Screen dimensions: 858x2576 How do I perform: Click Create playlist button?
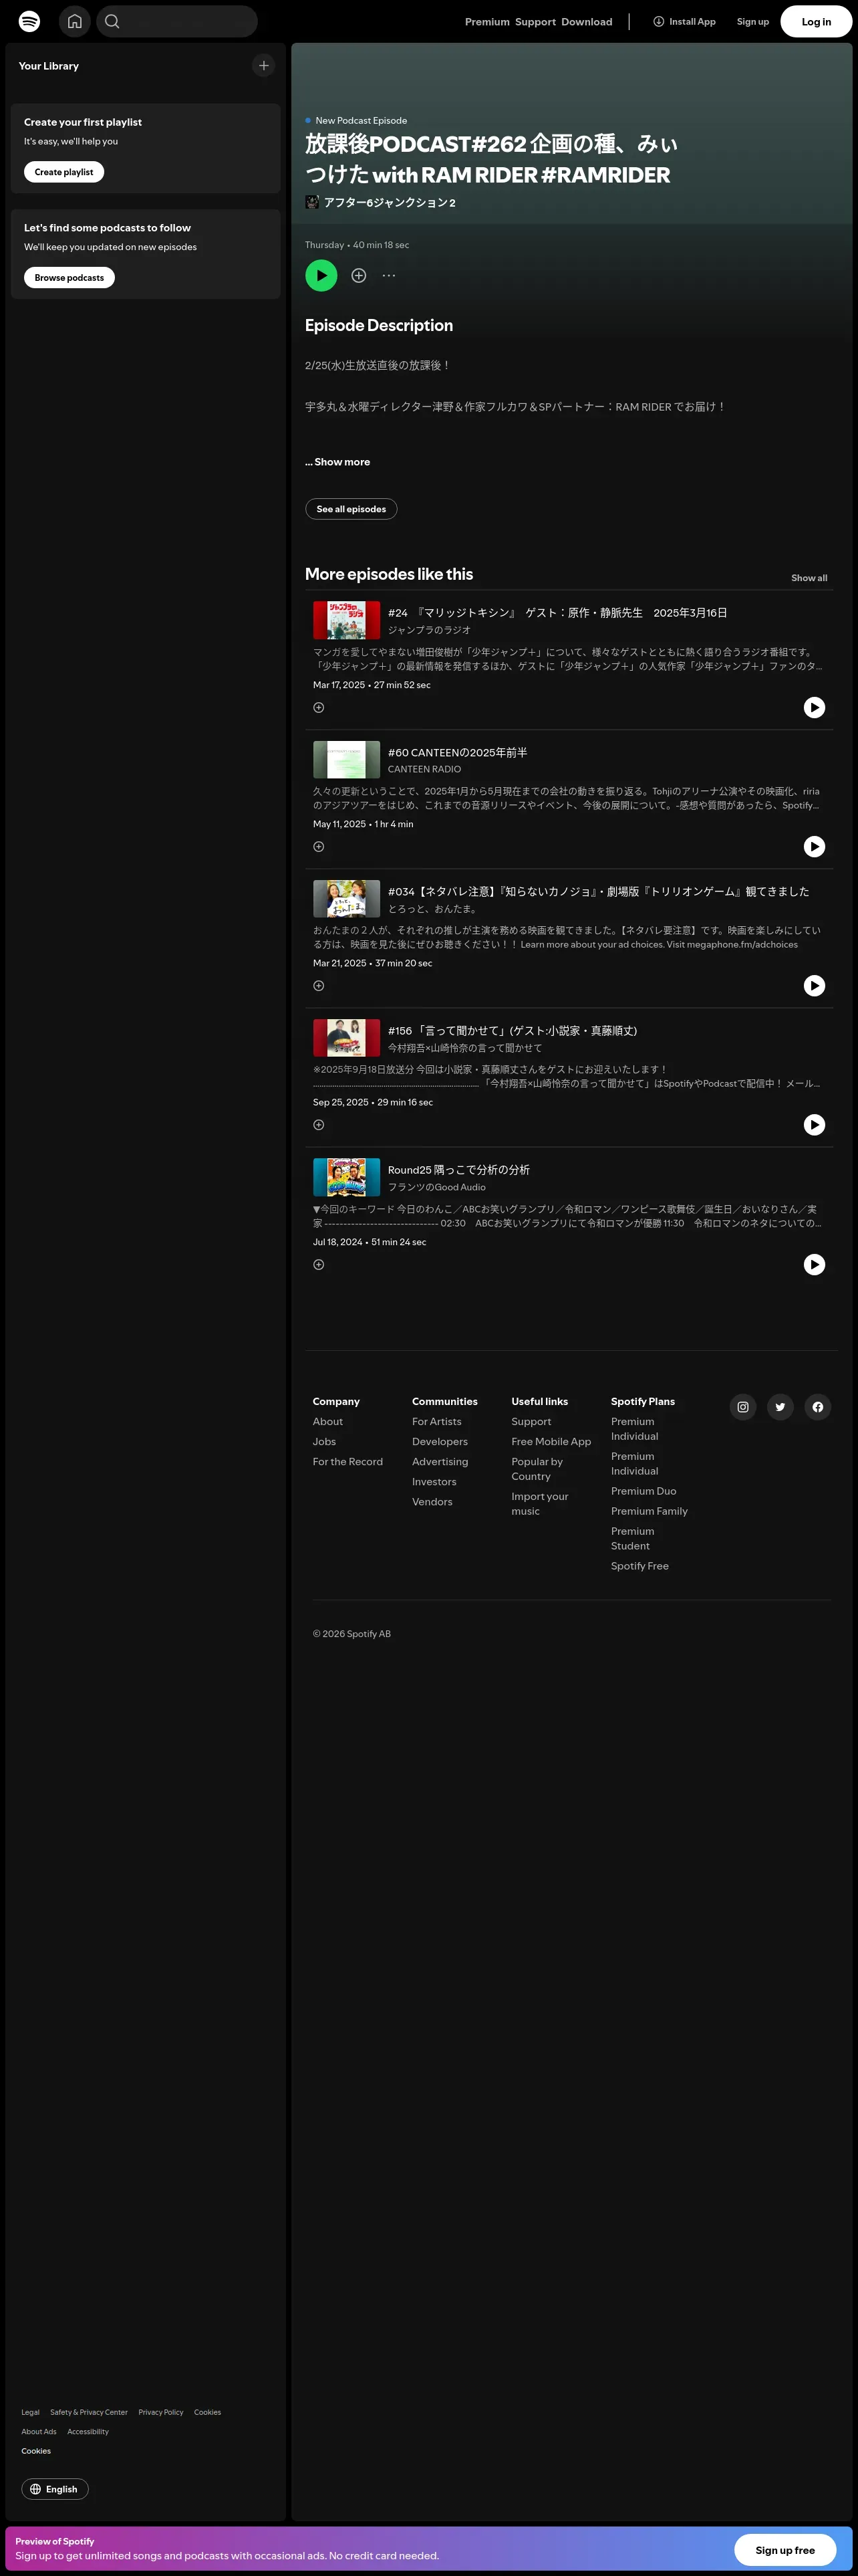click(x=64, y=172)
